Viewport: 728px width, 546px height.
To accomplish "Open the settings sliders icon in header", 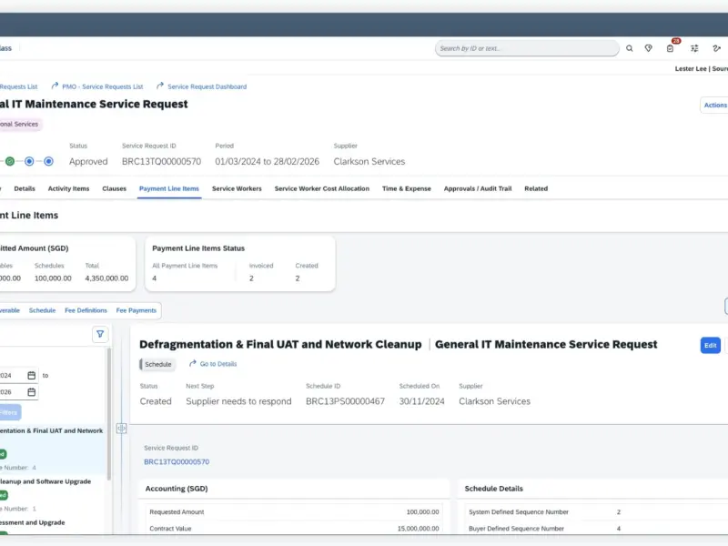I will [x=694, y=48].
